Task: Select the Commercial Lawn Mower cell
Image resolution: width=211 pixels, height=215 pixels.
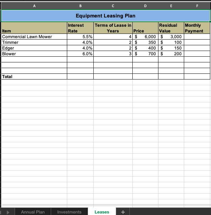Action: (34, 37)
